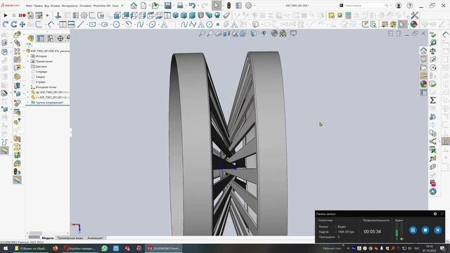Screen dimensions: 450x253
Task: Select the Line sketch tool
Action: pyautogui.click(x=80, y=25)
